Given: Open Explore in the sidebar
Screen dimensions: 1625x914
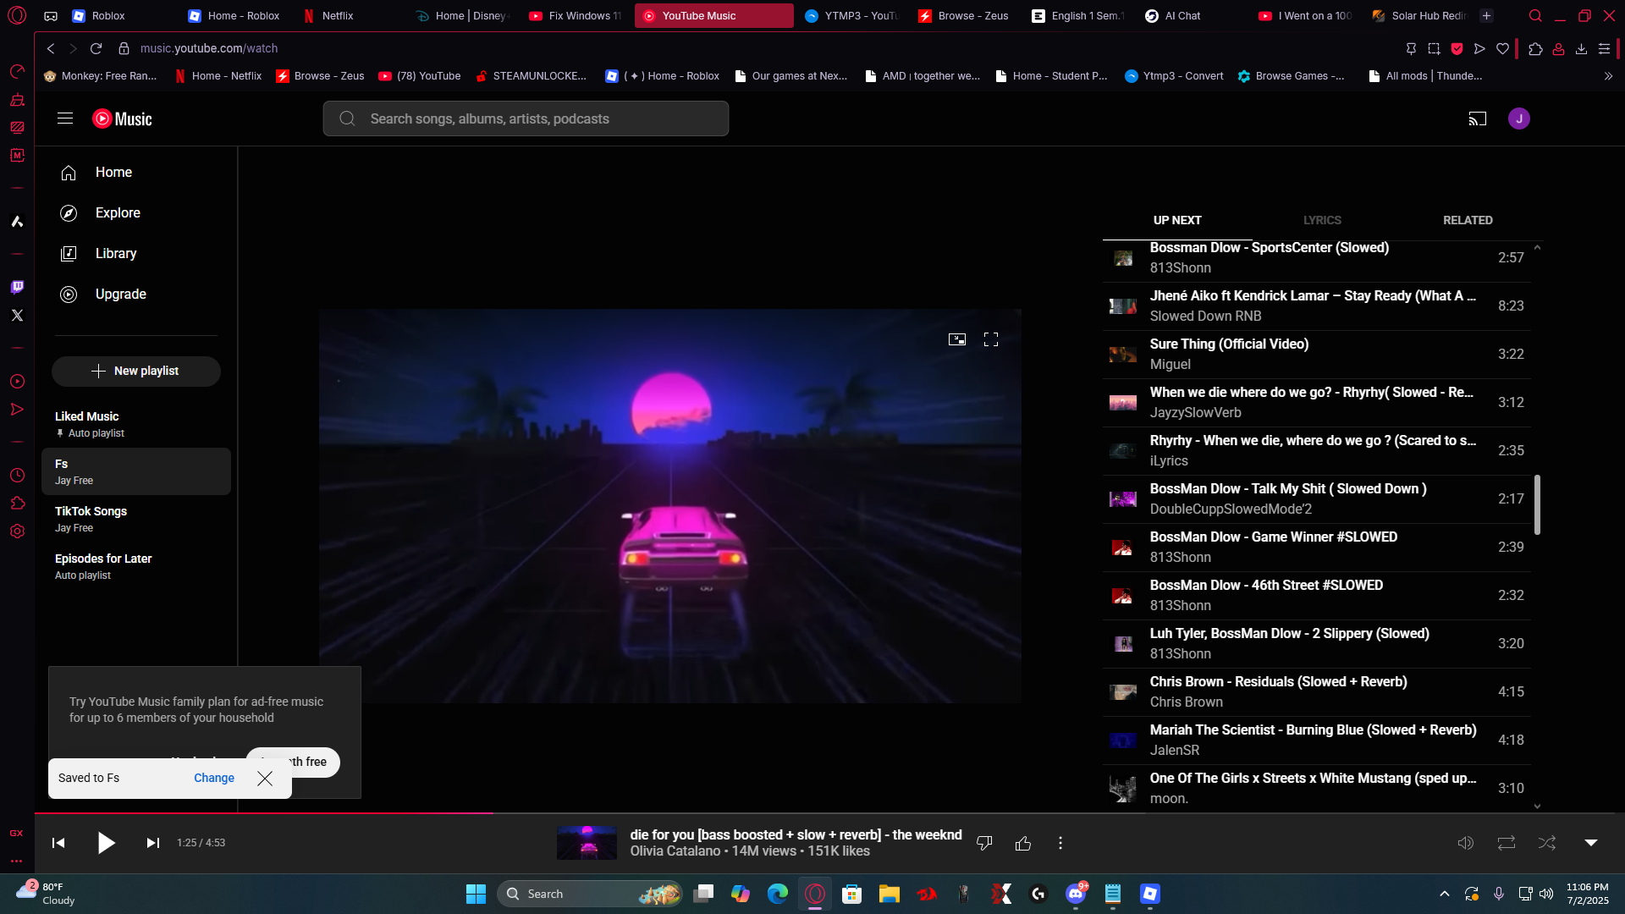Looking at the screenshot, I should 136,213.
